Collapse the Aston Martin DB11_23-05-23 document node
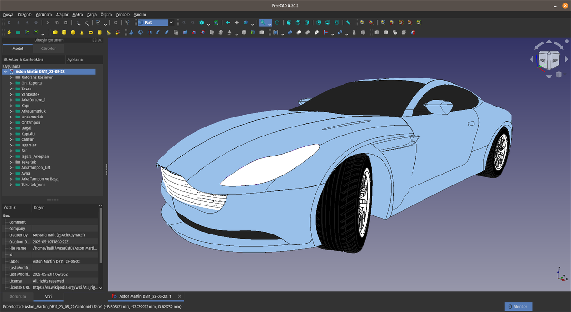The image size is (571, 312). pyautogui.click(x=5, y=72)
